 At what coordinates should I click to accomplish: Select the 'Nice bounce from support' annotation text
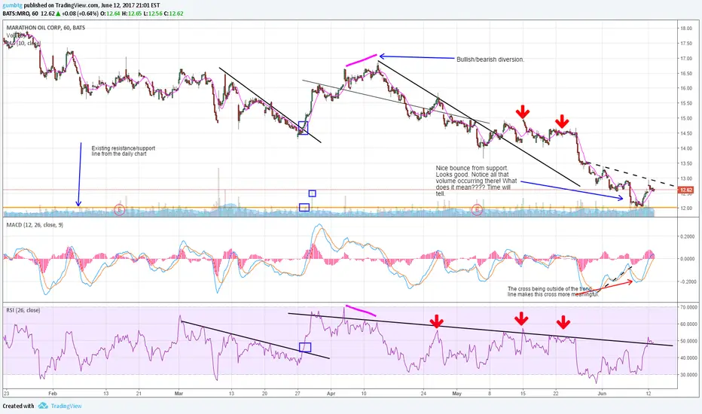coord(476,181)
